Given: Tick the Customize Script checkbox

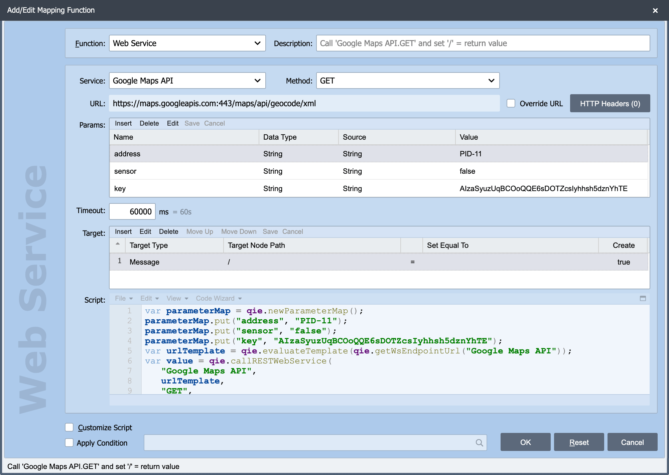Looking at the screenshot, I should (69, 427).
